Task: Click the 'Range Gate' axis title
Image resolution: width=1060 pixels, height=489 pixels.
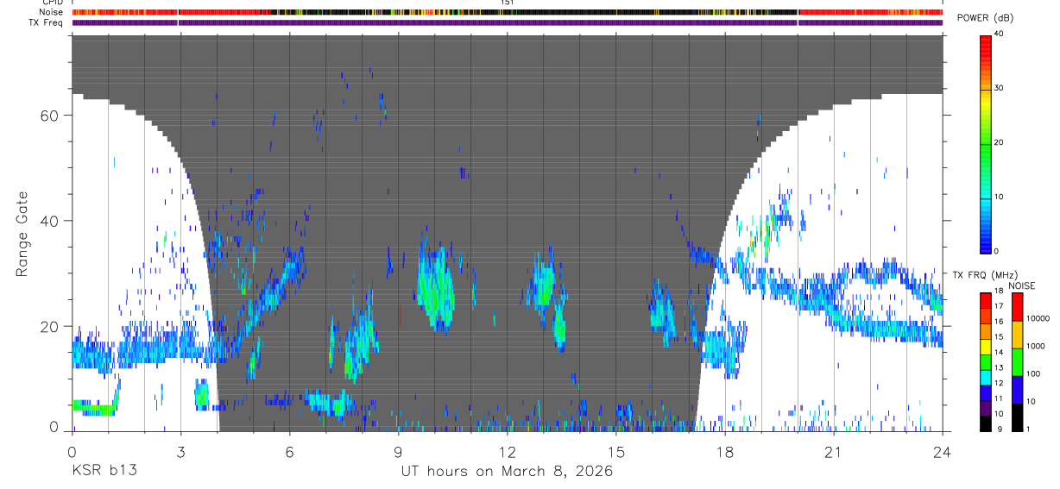Action: click(24, 234)
